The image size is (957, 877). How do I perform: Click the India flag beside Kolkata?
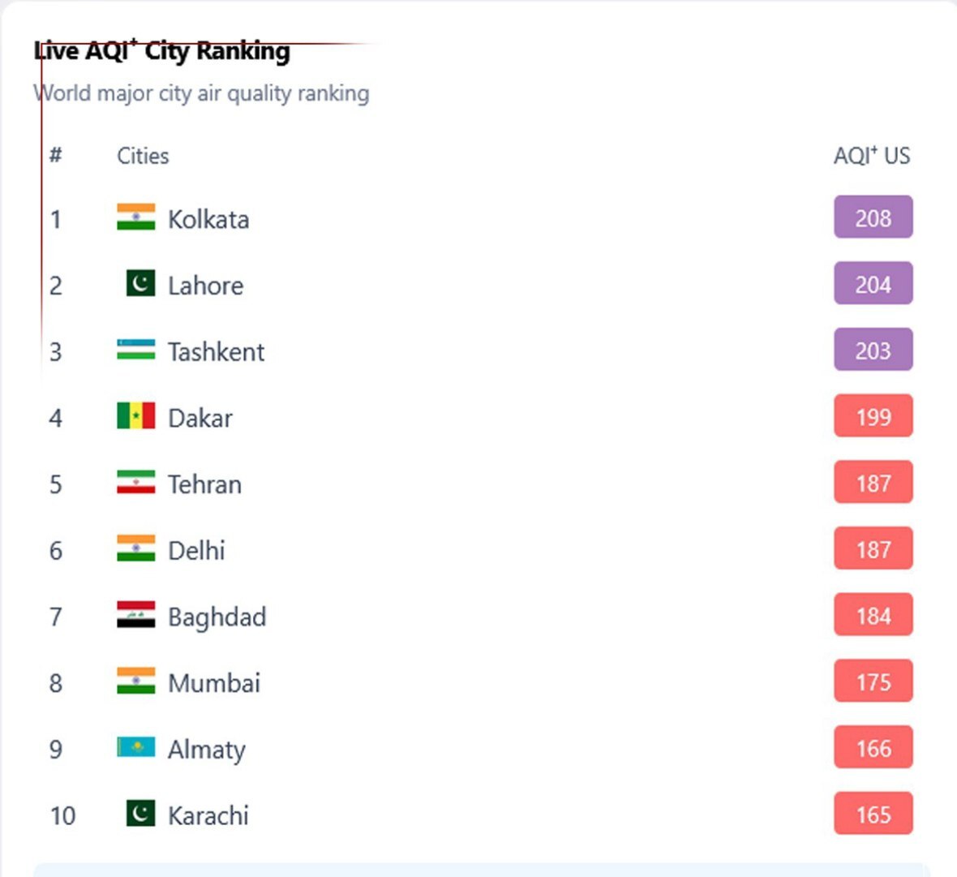click(x=135, y=217)
